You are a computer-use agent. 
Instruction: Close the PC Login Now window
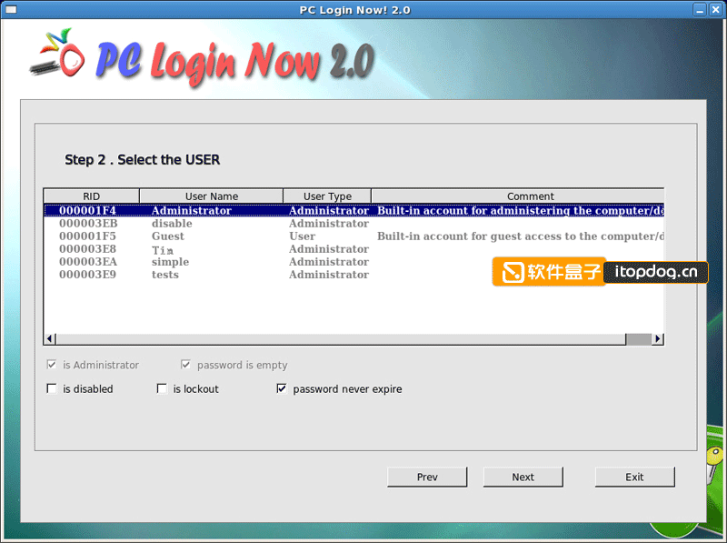(x=716, y=10)
